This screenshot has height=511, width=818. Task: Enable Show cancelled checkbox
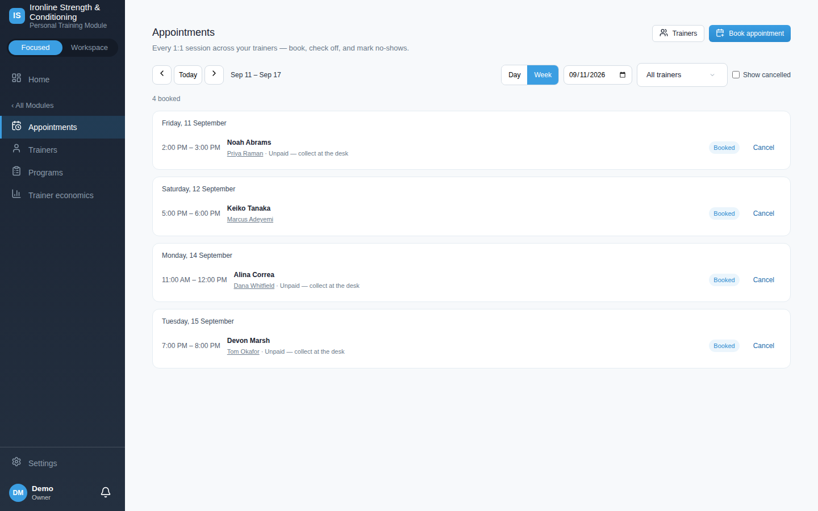pyautogui.click(x=736, y=75)
